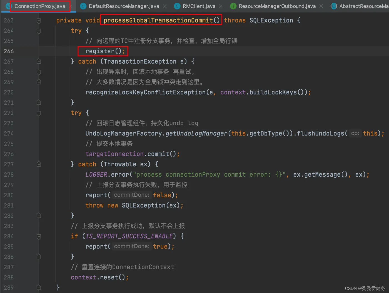Image resolution: width=389 pixels, height=293 pixels.
Task: Click line number 263 in the gutter
Action: point(9,20)
